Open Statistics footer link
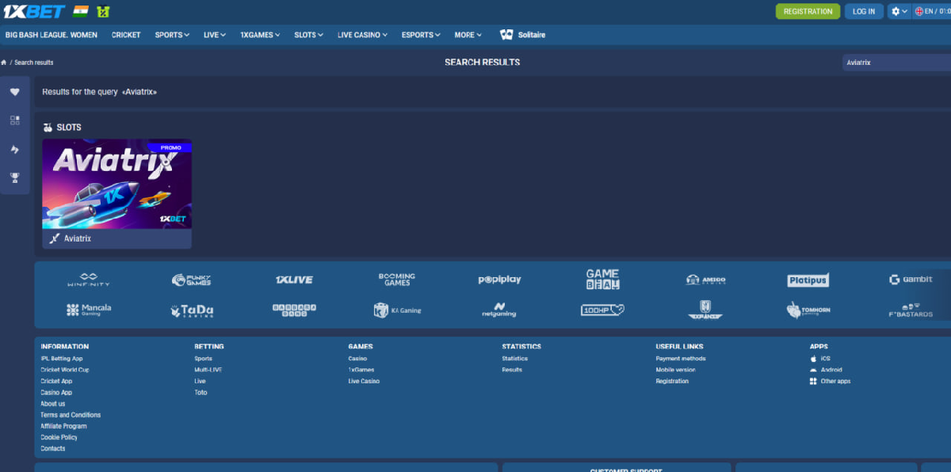The height and width of the screenshot is (472, 951). (514, 359)
